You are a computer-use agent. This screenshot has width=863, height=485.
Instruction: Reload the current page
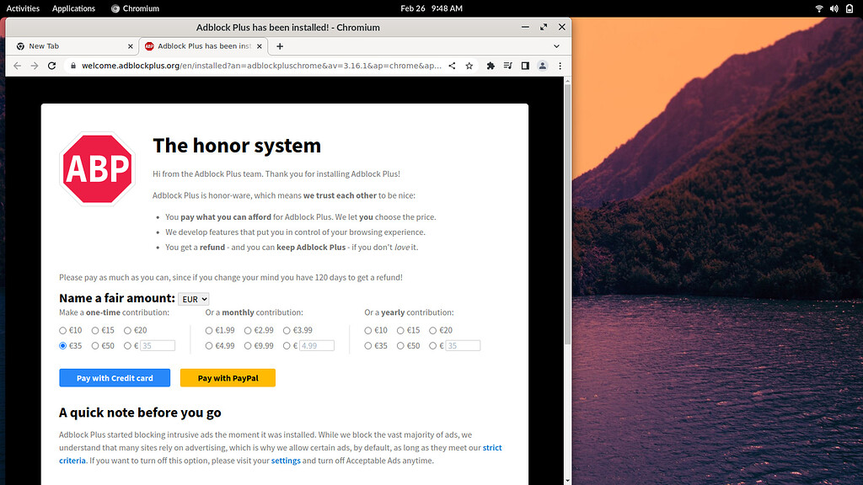[x=52, y=66]
